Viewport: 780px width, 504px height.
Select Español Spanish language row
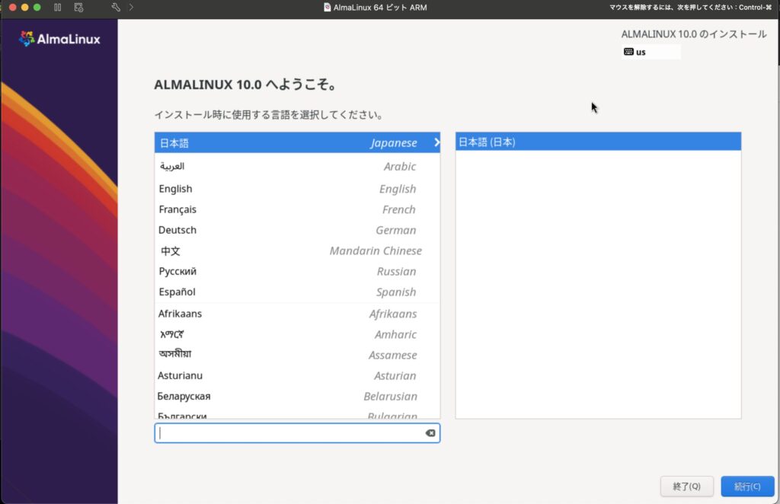click(x=297, y=292)
